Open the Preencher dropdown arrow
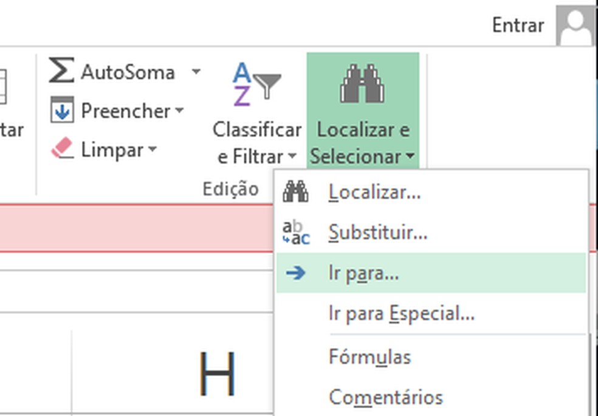Viewport: 598px width, 416px height. (179, 111)
